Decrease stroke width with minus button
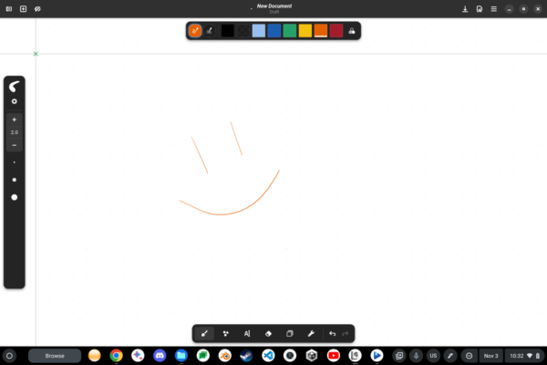The width and height of the screenshot is (547, 365). click(14, 145)
